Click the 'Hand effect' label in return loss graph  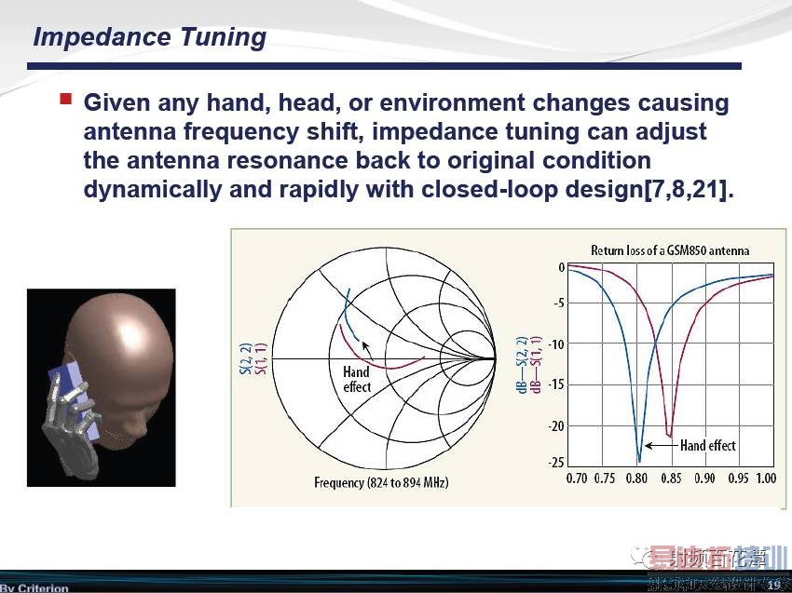pyautogui.click(x=707, y=446)
